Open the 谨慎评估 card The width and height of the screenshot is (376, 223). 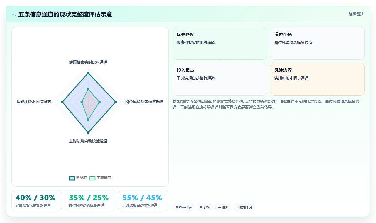coord(317,43)
